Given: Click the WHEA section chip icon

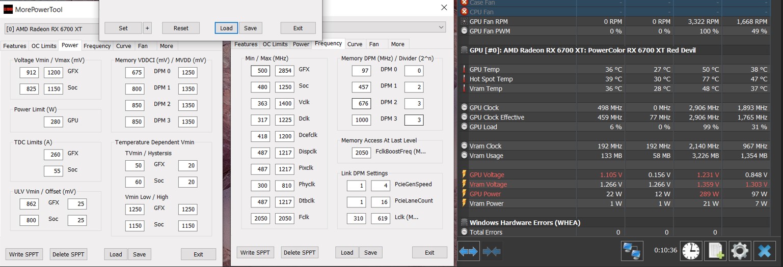Looking at the screenshot, I should 464,223.
